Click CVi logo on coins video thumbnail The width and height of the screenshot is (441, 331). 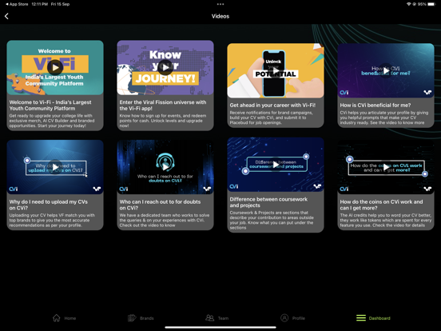click(344, 189)
